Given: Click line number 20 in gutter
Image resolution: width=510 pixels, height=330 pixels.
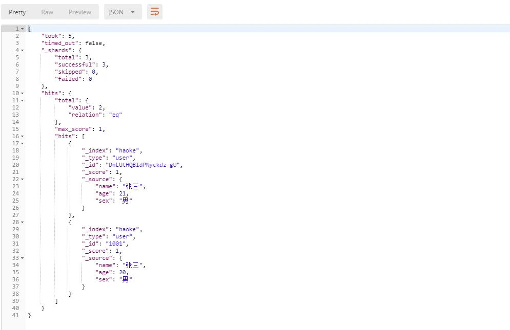Looking at the screenshot, I should pyautogui.click(x=15, y=165).
